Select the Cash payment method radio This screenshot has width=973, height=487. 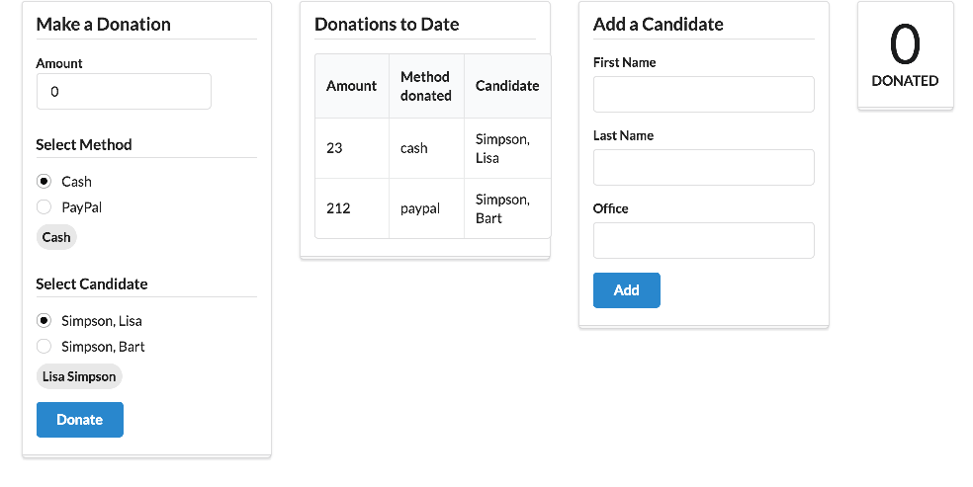pyautogui.click(x=44, y=182)
